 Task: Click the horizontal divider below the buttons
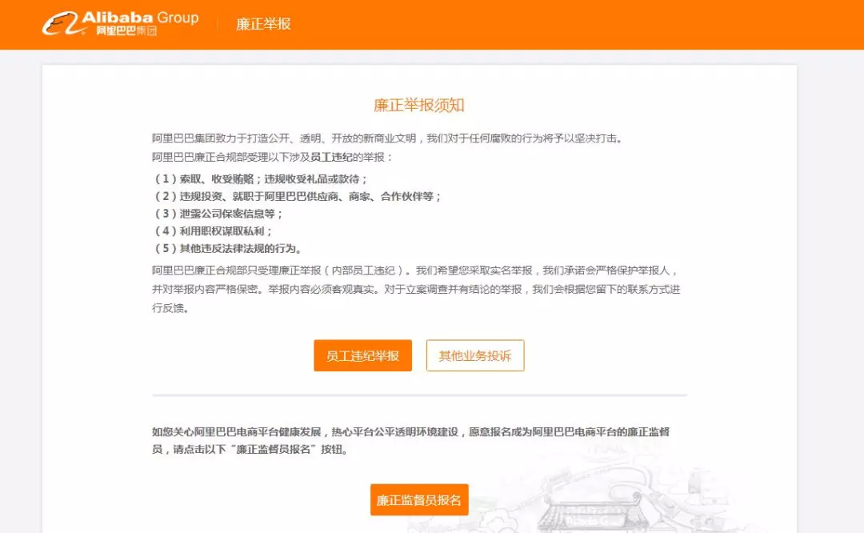click(x=419, y=395)
